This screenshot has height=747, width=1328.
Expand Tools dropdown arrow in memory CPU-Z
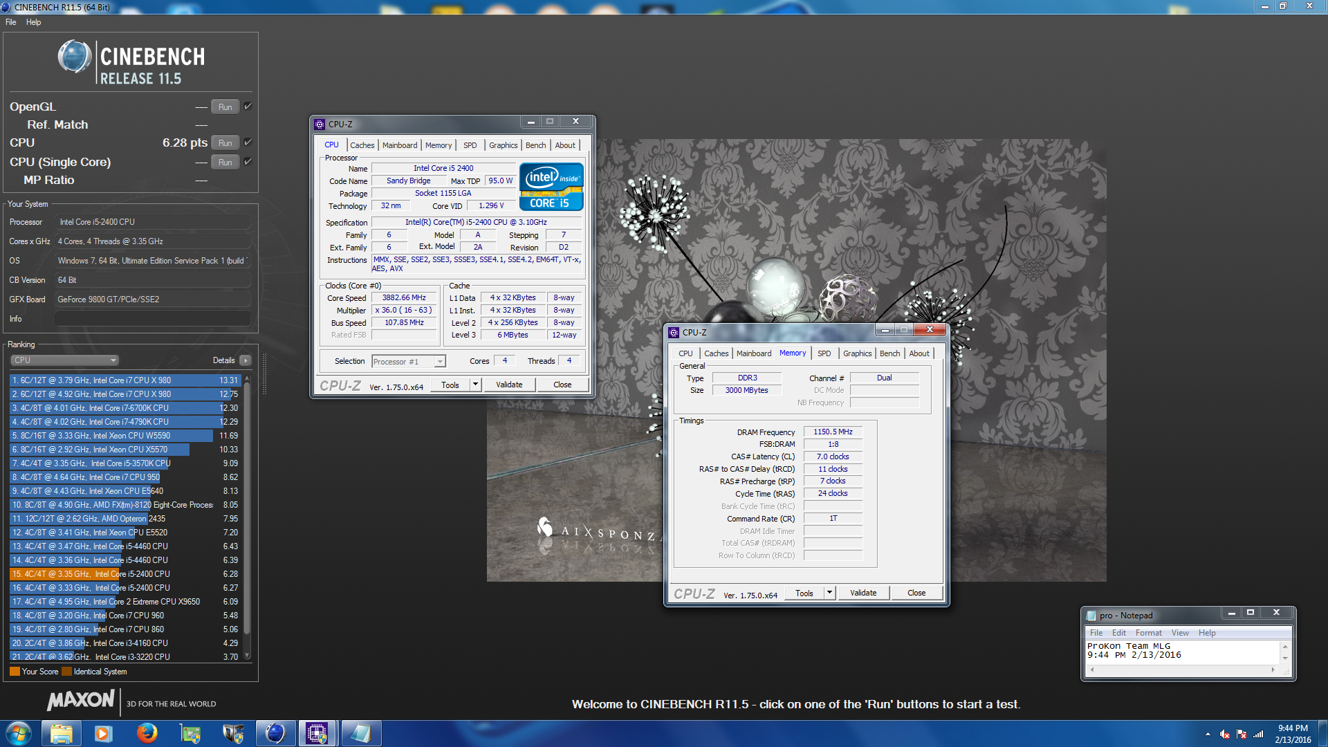pyautogui.click(x=829, y=593)
